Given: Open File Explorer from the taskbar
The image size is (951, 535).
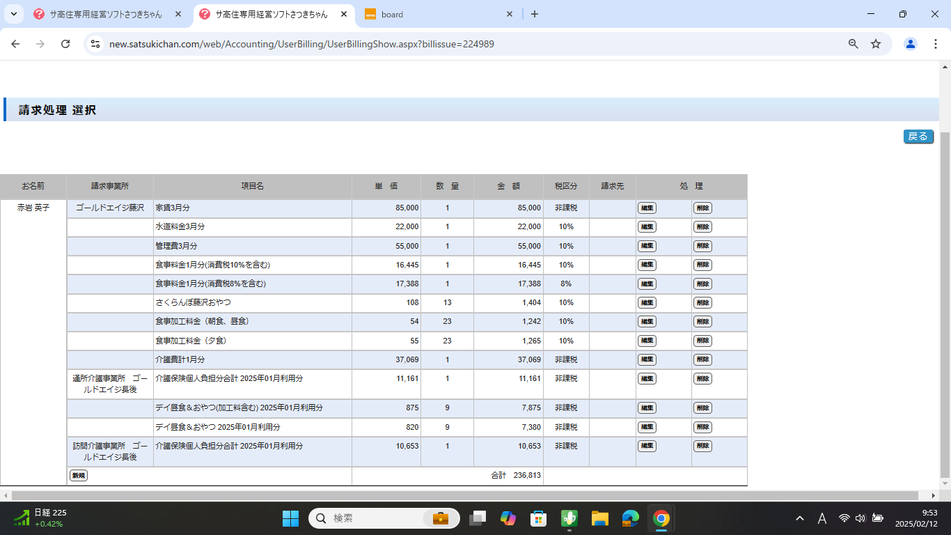Looking at the screenshot, I should 599,518.
